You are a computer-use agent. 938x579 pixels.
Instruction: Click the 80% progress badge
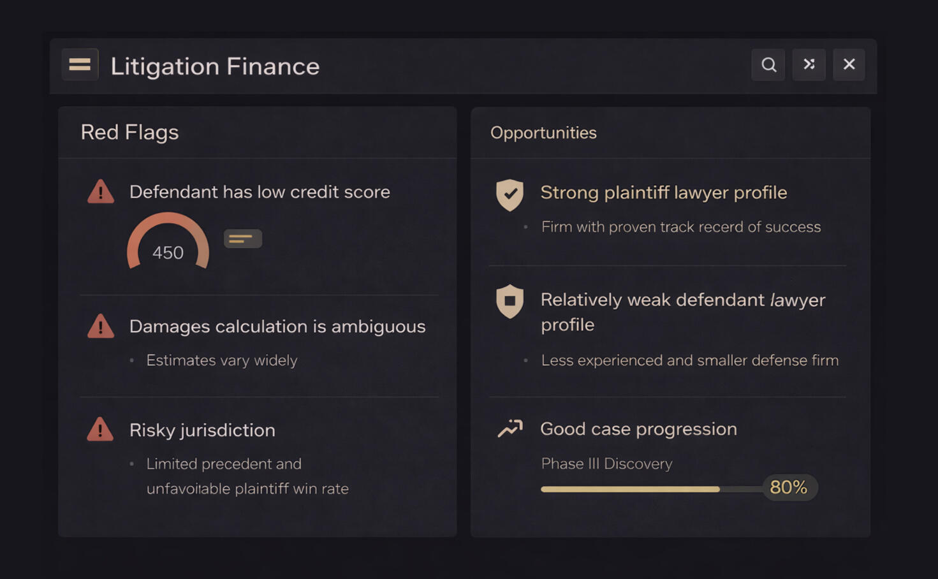(x=789, y=488)
